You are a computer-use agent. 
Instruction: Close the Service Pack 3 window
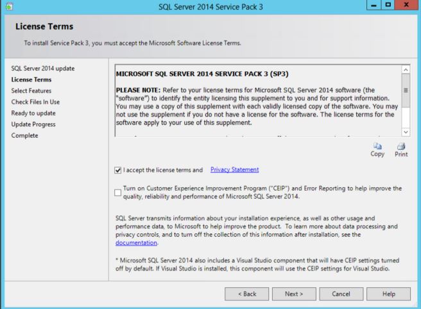pos(406,5)
